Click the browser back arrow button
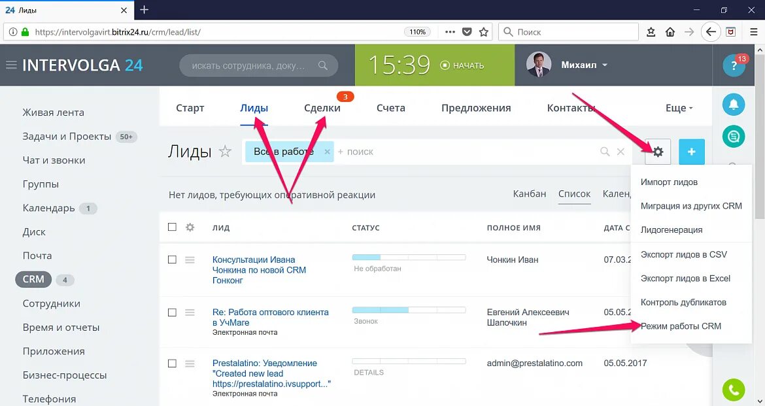The width and height of the screenshot is (765, 406). tap(711, 32)
